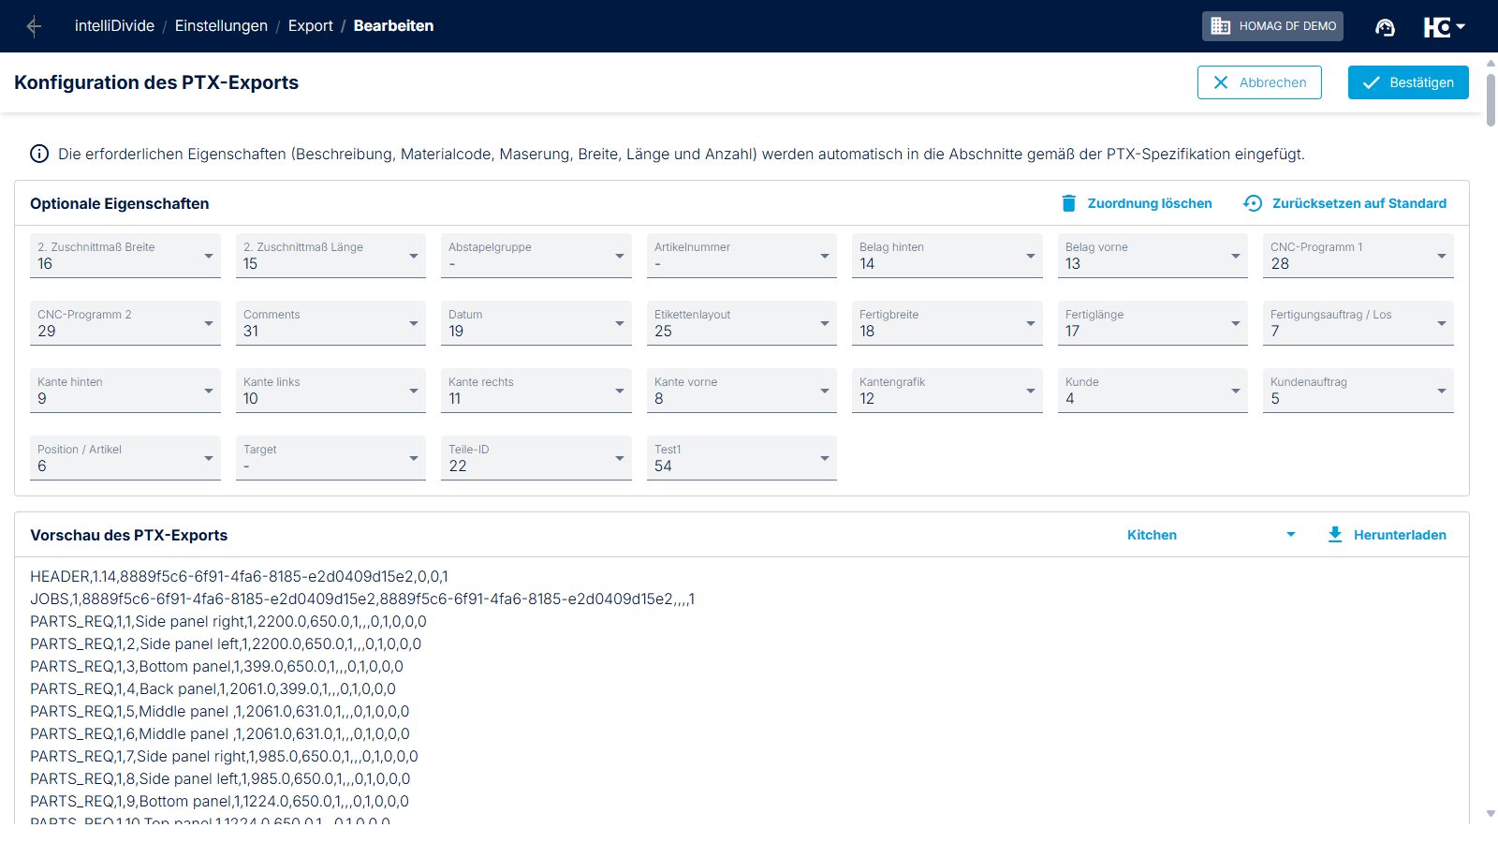
Task: Click the building icon in HOMAG DF DEMO
Action: (x=1221, y=26)
